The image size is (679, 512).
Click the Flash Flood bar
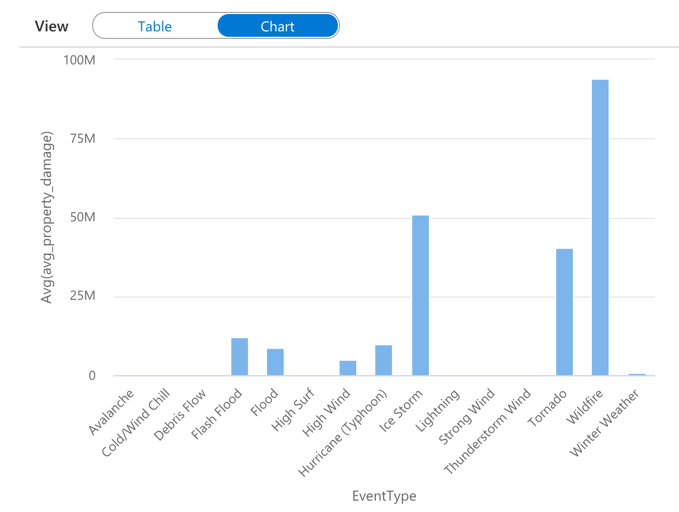[239, 357]
